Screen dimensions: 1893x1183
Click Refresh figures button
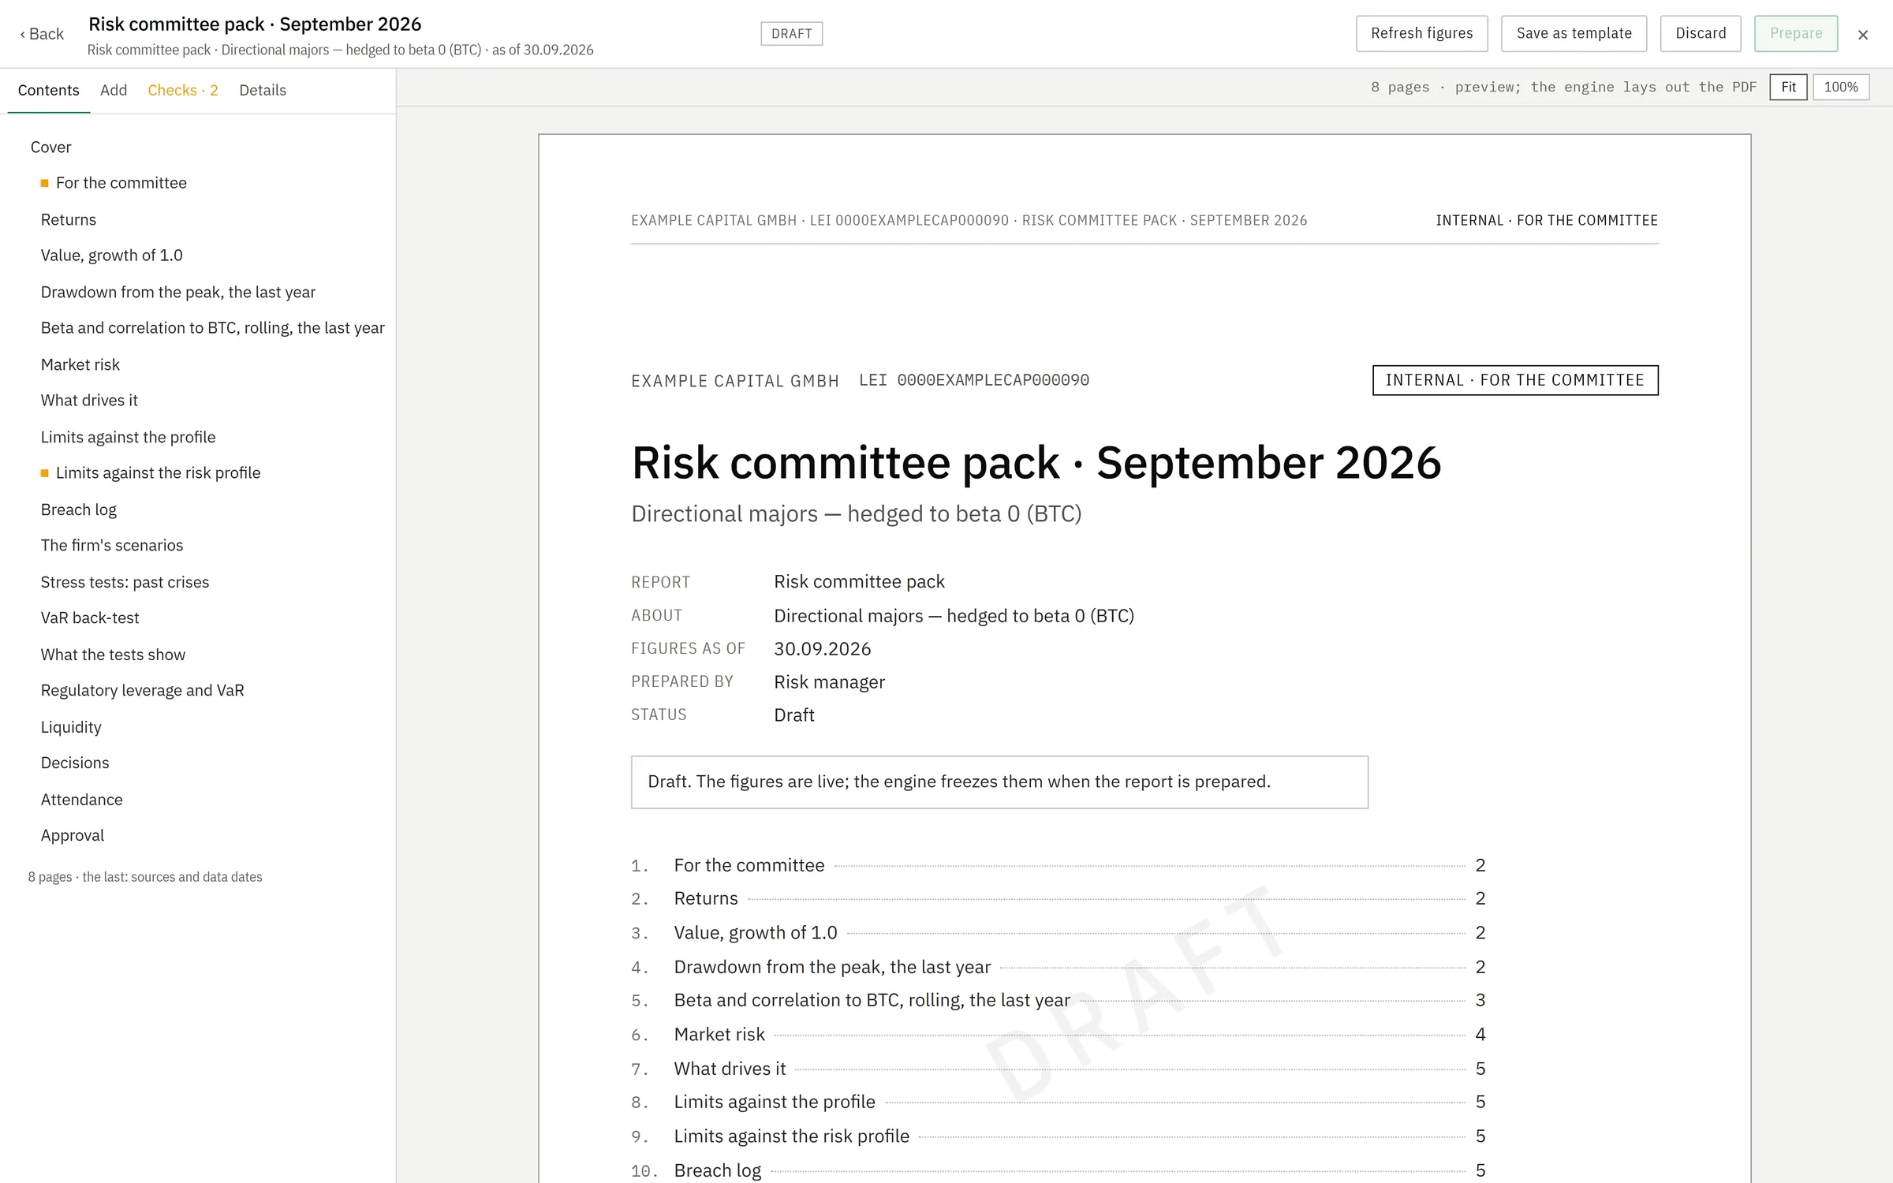coord(1421,33)
